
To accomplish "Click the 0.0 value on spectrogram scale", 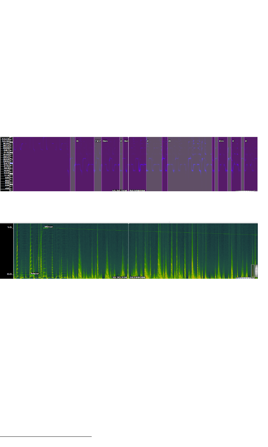I will tap(10, 274).
